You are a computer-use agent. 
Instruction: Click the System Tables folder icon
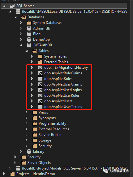[x=40, y=56]
